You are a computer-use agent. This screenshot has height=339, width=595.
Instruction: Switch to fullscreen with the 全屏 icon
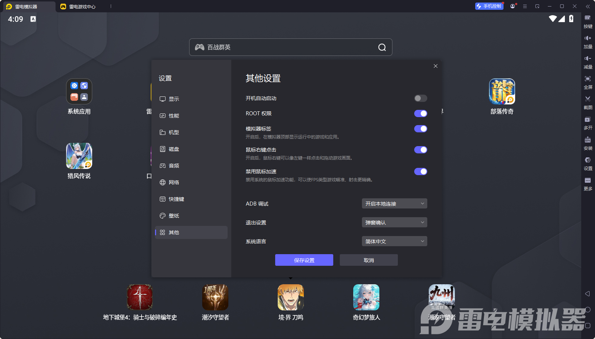[588, 82]
